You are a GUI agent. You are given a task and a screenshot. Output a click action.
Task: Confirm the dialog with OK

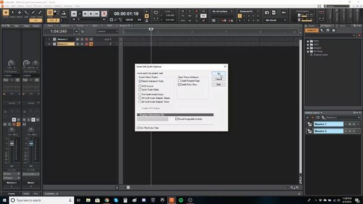click(218, 74)
